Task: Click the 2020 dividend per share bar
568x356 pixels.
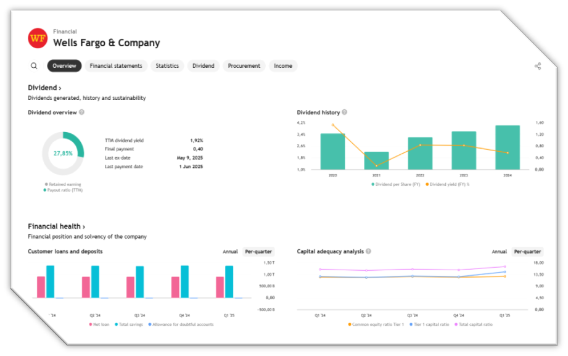Action: coord(332,152)
